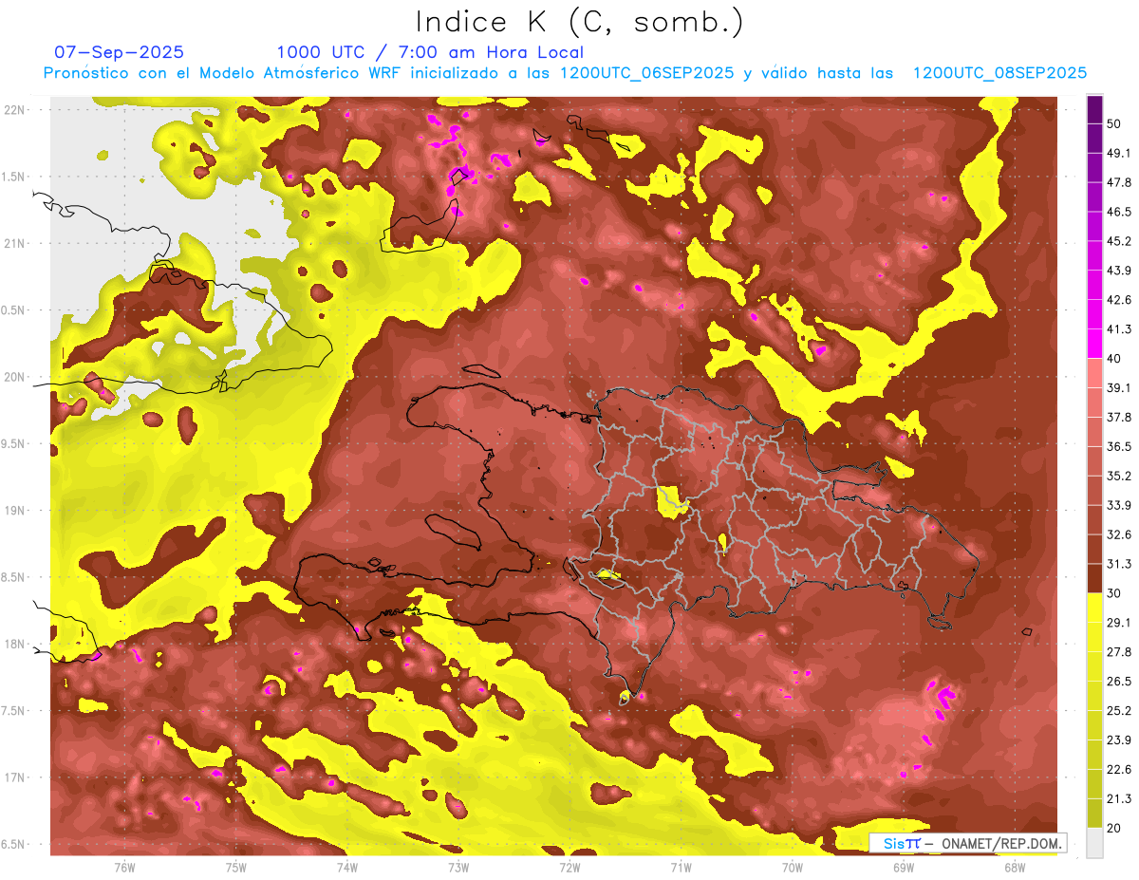The image size is (1139, 880).
Task: Click the 22.6 color scale value
Action: (1119, 770)
